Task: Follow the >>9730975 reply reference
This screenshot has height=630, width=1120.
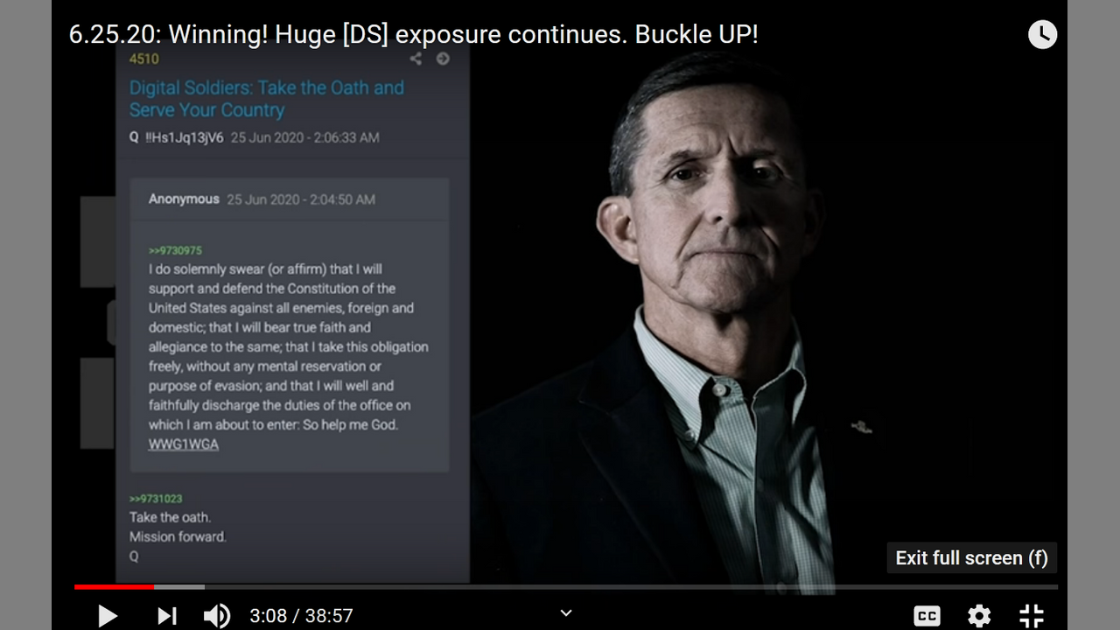Action: point(175,250)
